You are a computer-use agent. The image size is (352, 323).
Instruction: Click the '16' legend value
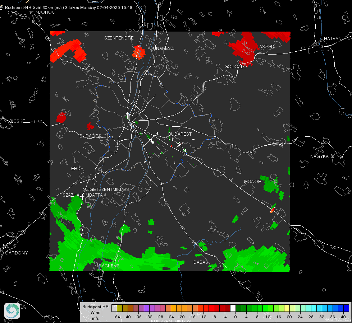pos(279,317)
